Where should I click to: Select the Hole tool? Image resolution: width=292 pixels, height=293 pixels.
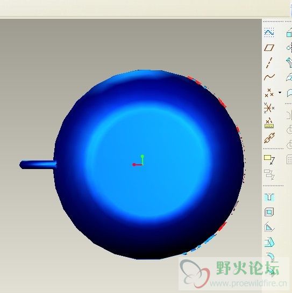pyautogui.click(x=269, y=197)
